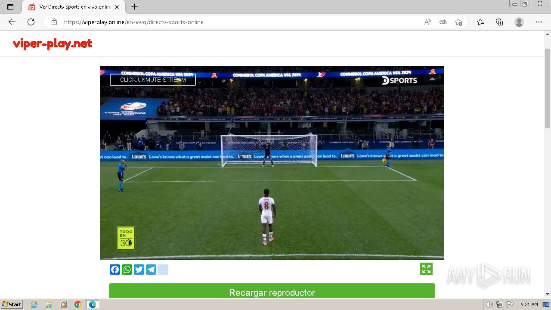Click the Recargar reproductor button
The image size is (551, 310).
[x=272, y=291]
